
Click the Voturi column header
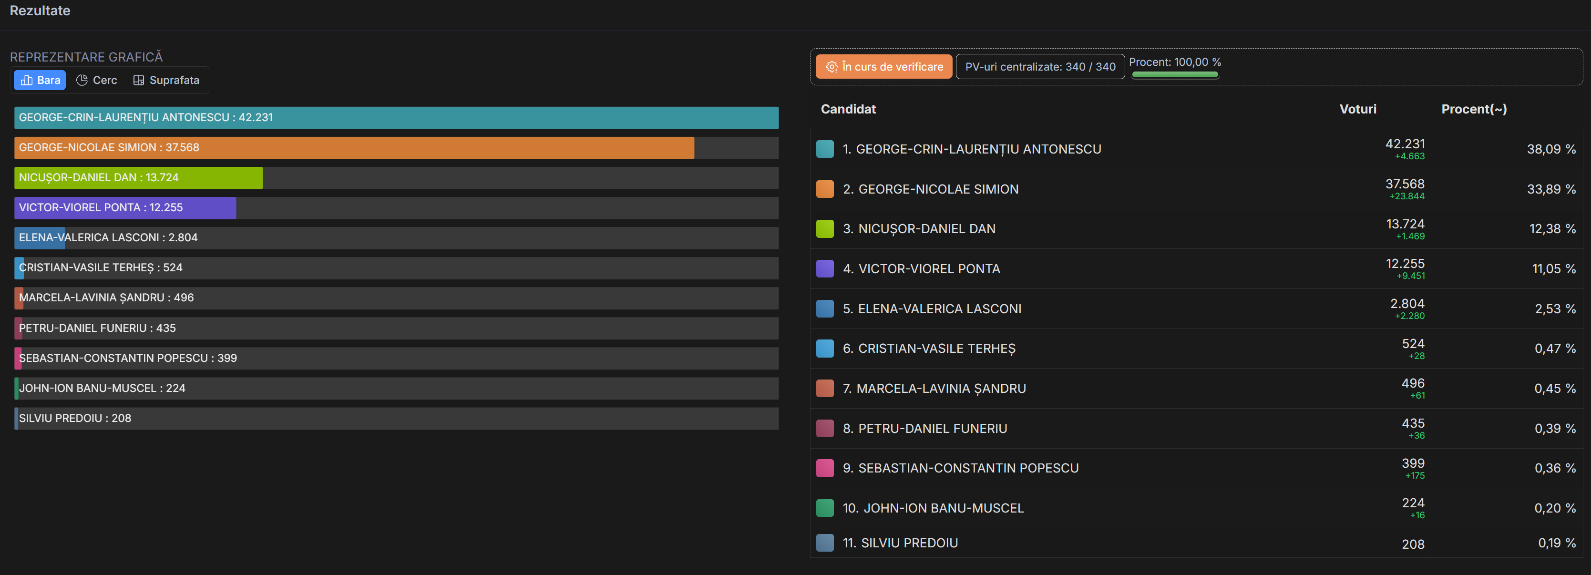point(1357,109)
